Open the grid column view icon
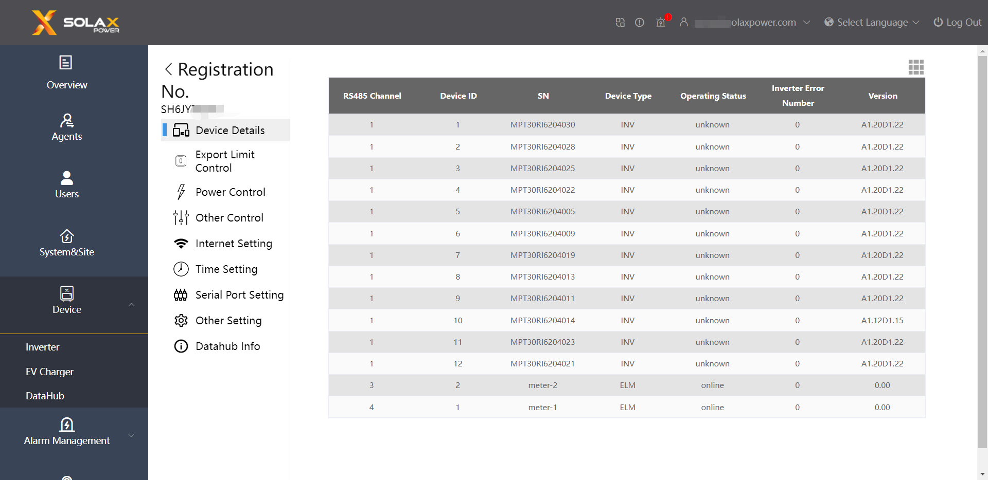The width and height of the screenshot is (988, 480). [x=916, y=67]
